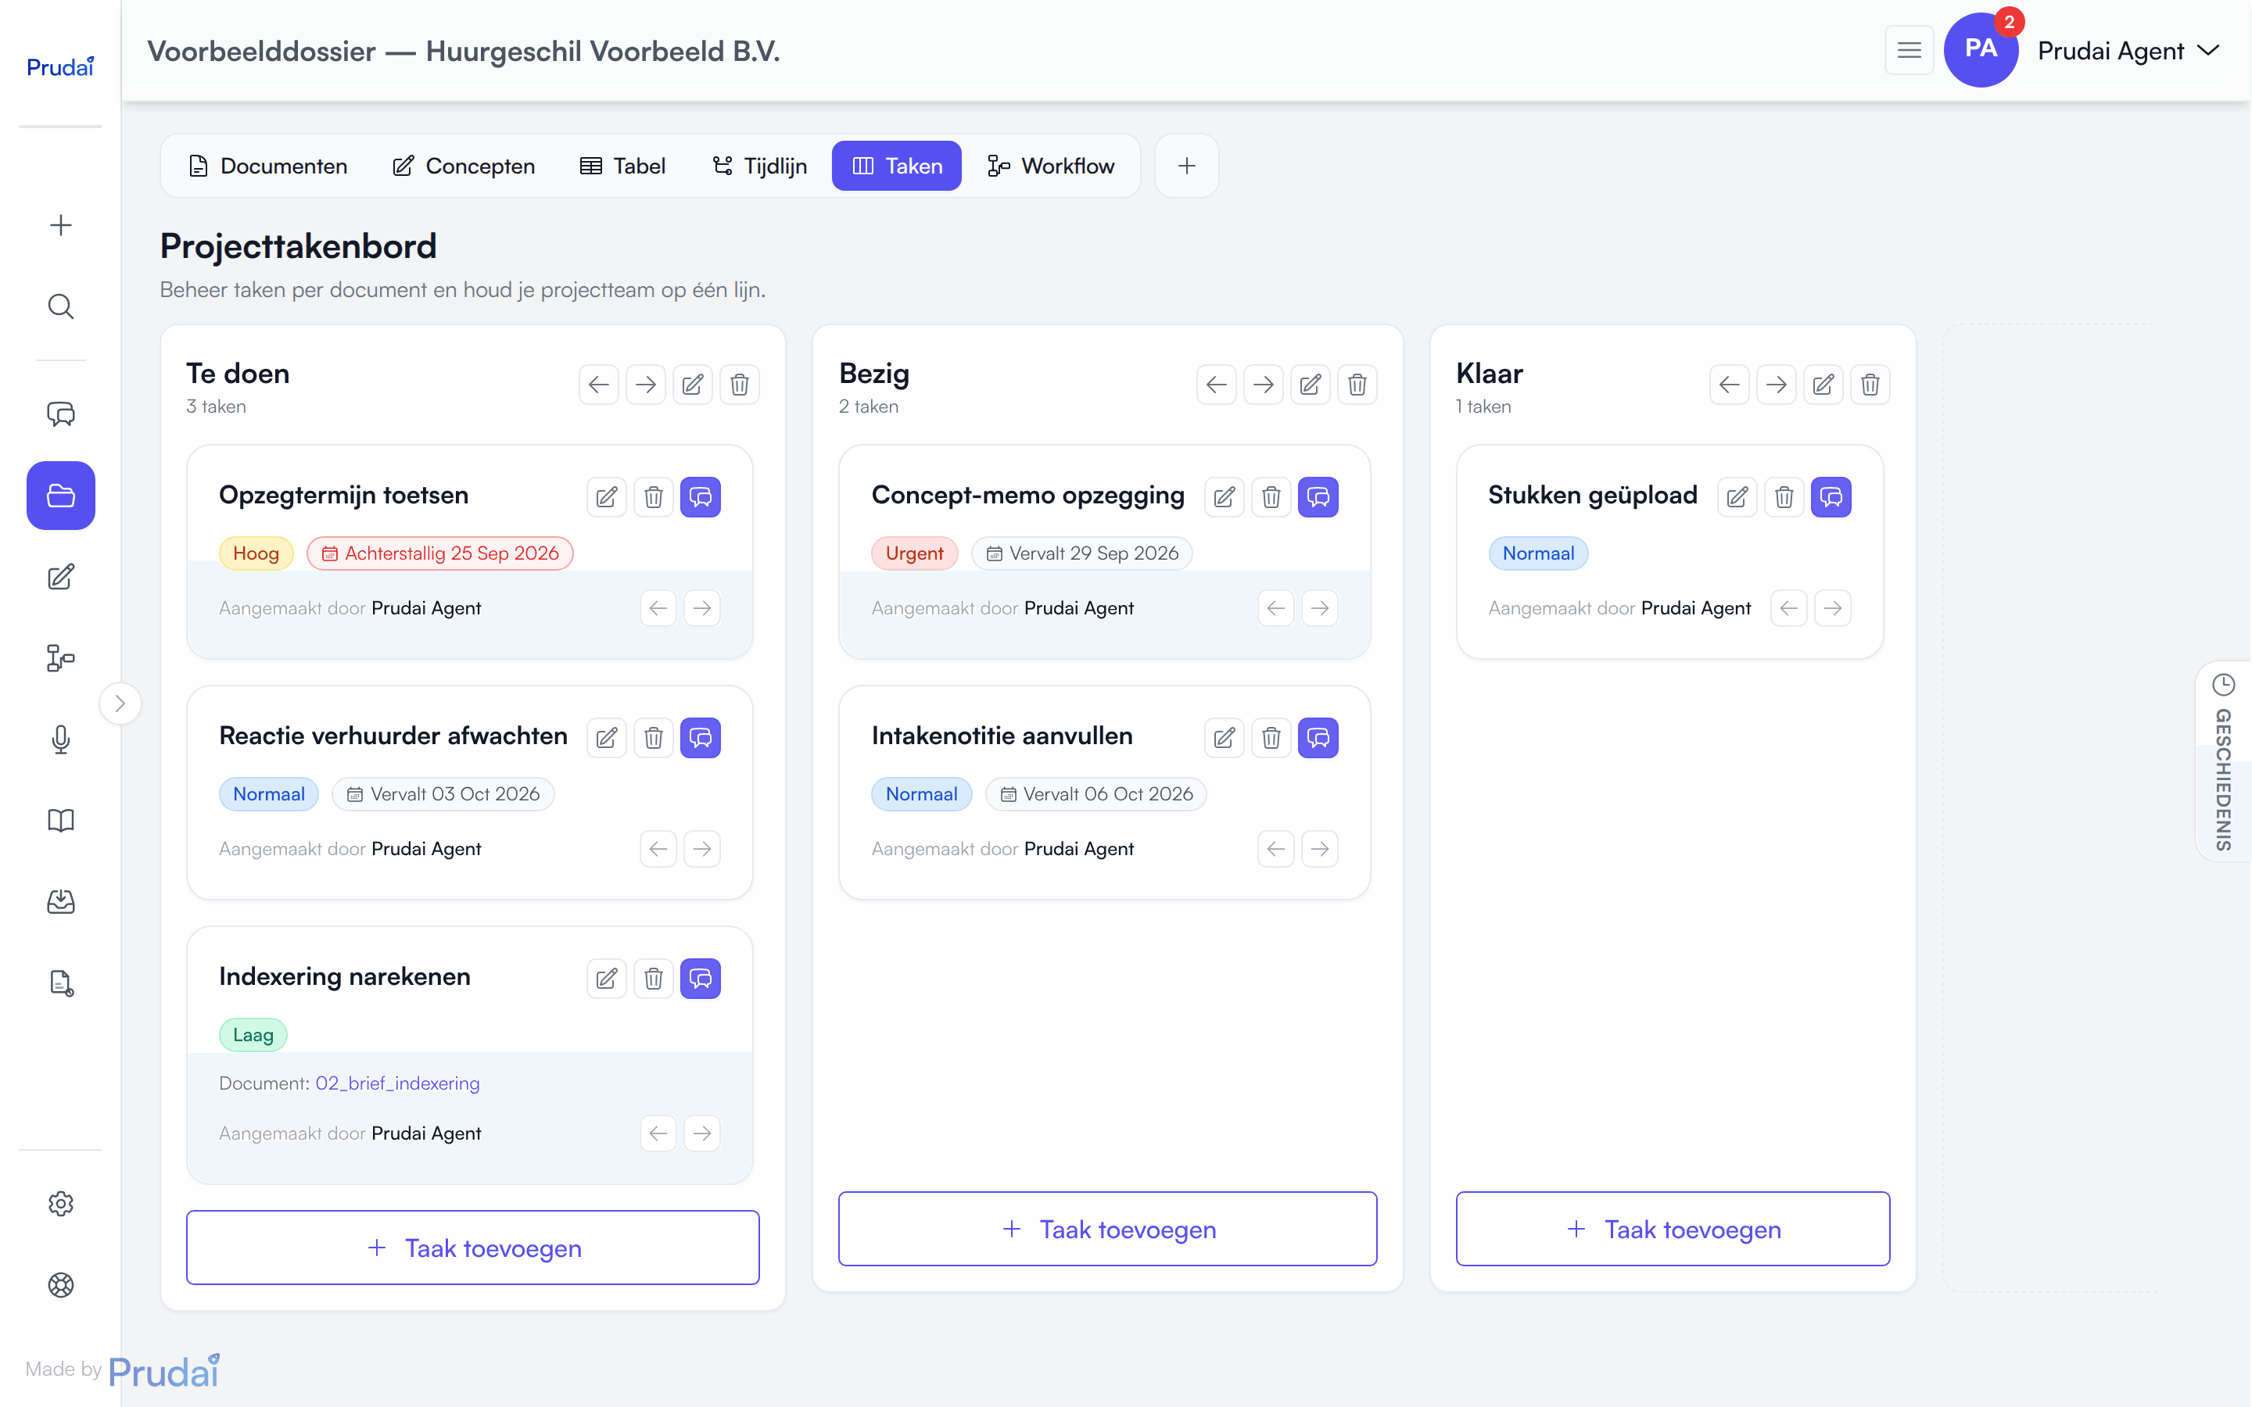Open chat for the Indexering narekenen task
The image size is (2252, 1407).
tap(701, 979)
